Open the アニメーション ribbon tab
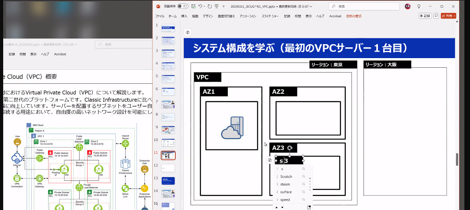The width and height of the screenshot is (470, 210). [x=248, y=16]
